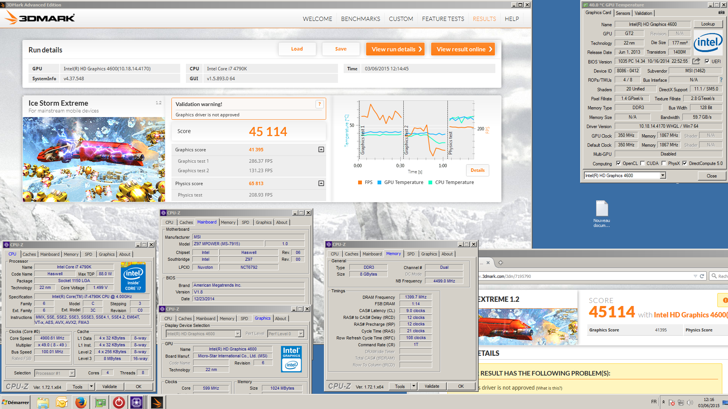The width and height of the screenshot is (728, 409).
Task: Click the Load button in Run details
Action: 297,49
